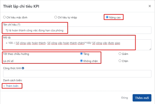Click the blue Thêm mới button

coord(142,98)
